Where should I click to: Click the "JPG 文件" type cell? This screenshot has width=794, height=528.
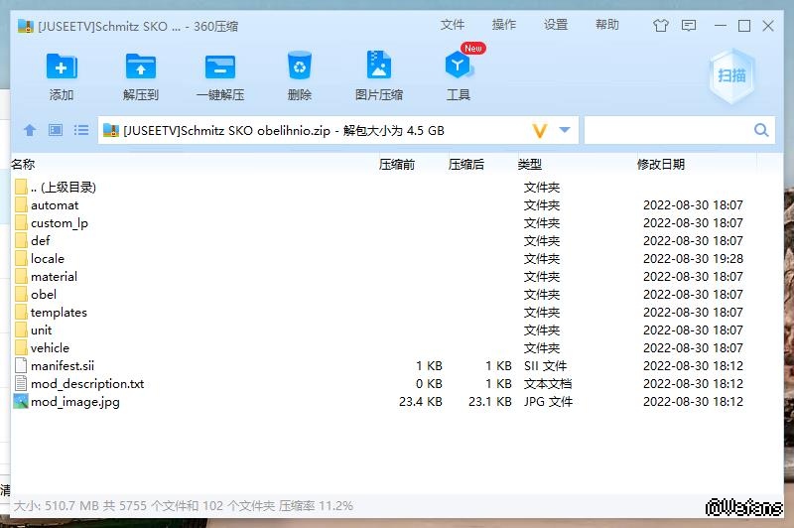click(548, 401)
